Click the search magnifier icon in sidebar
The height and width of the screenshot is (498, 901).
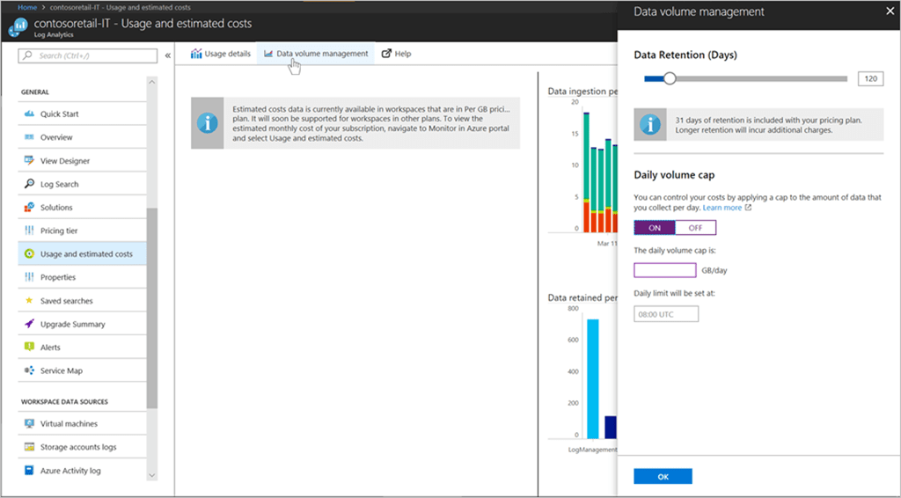coord(27,55)
